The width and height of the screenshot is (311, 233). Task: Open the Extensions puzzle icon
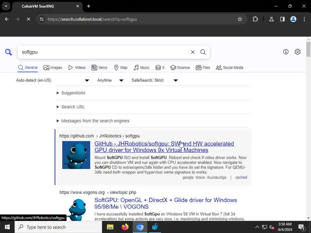[x=255, y=19]
